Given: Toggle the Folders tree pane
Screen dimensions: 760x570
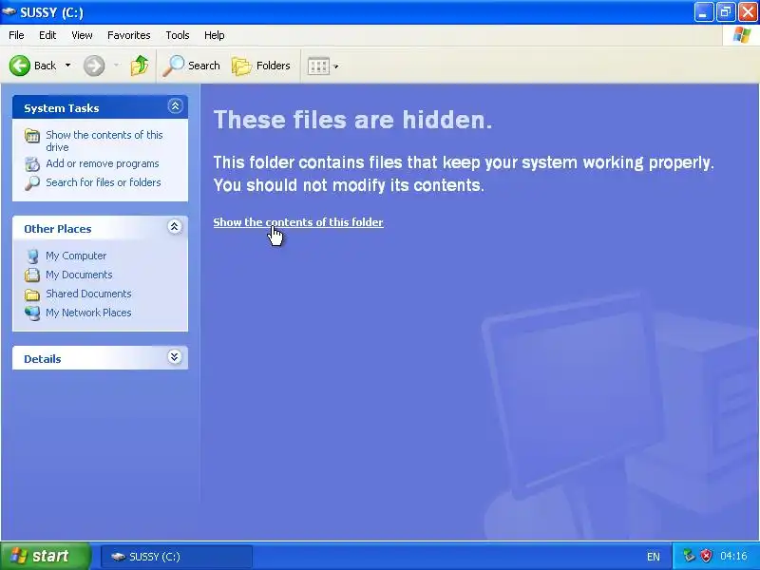Looking at the screenshot, I should (260, 66).
